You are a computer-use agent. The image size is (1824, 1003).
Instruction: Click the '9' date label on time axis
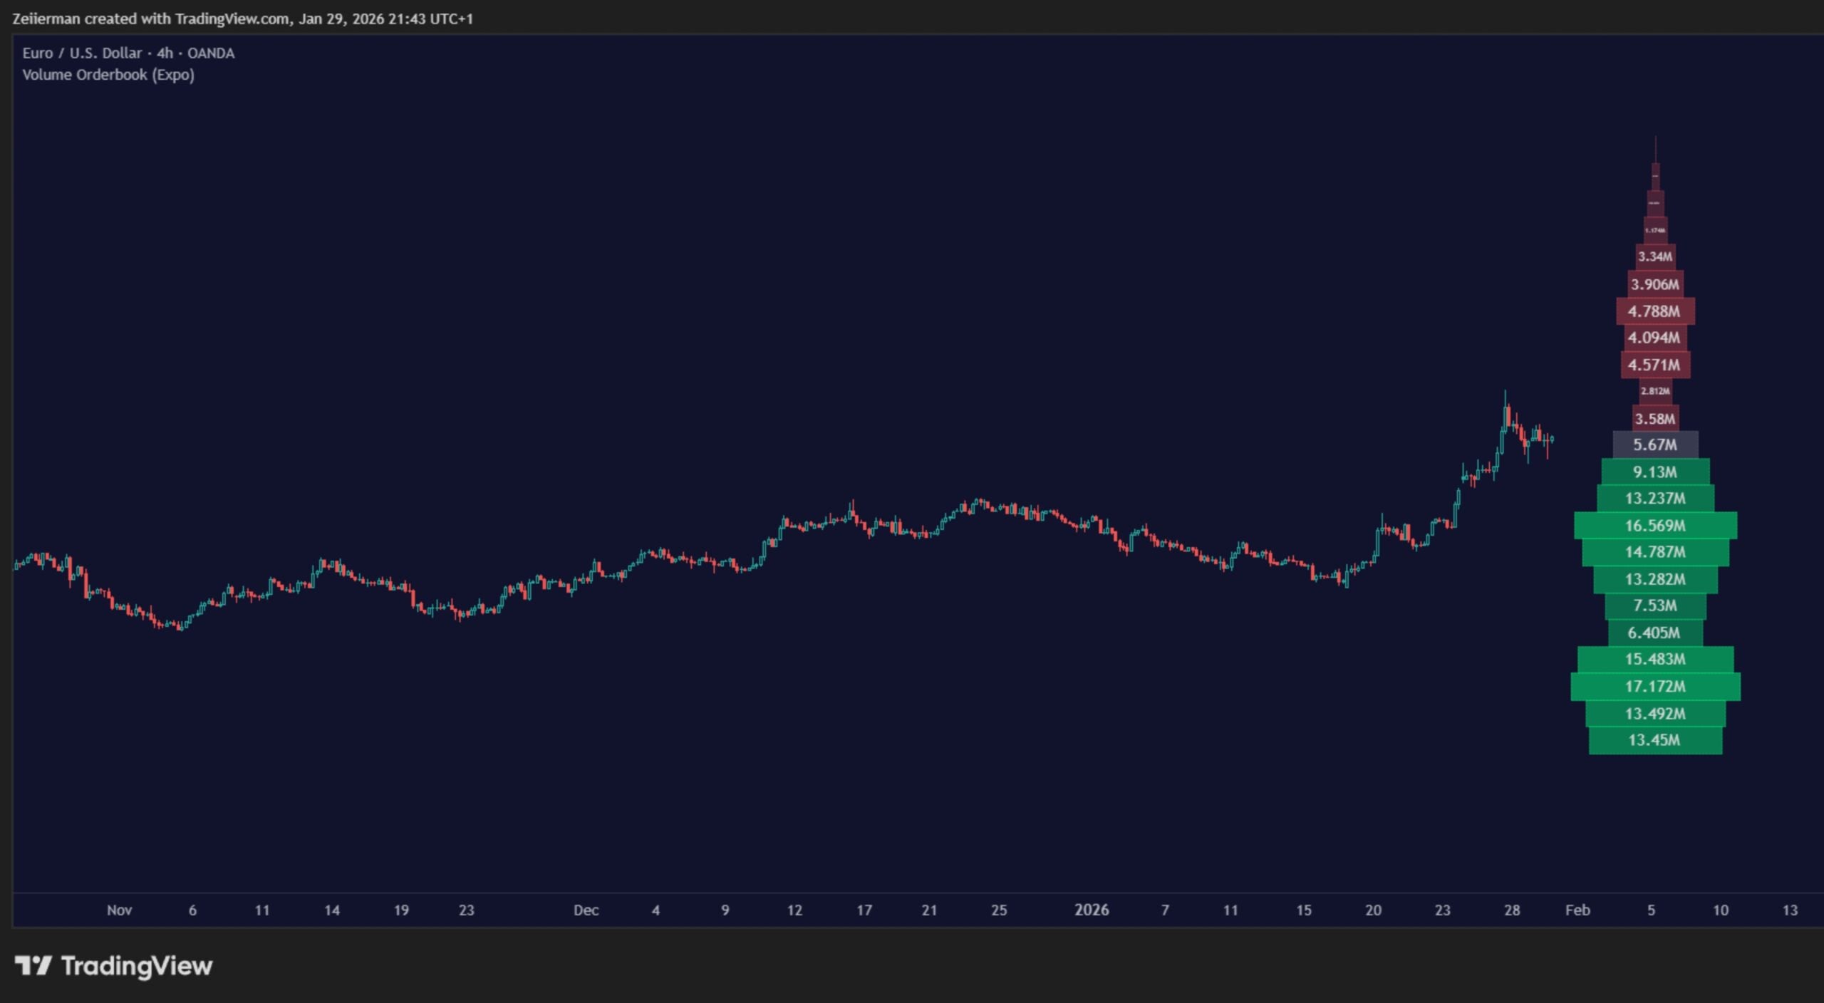725,910
